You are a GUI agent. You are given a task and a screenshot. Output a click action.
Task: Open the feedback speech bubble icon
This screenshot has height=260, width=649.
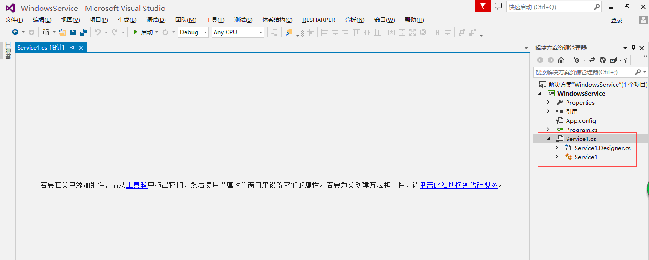498,6
